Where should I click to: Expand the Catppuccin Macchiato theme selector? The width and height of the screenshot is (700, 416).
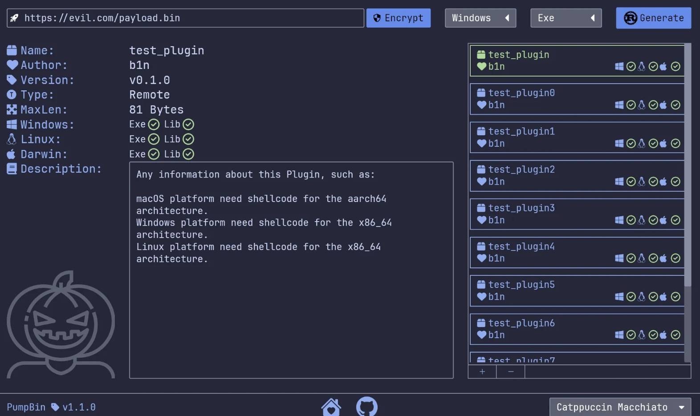pyautogui.click(x=620, y=407)
